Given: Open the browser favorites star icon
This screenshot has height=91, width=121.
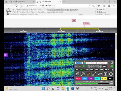Looking at the screenshot, I should (99, 6).
